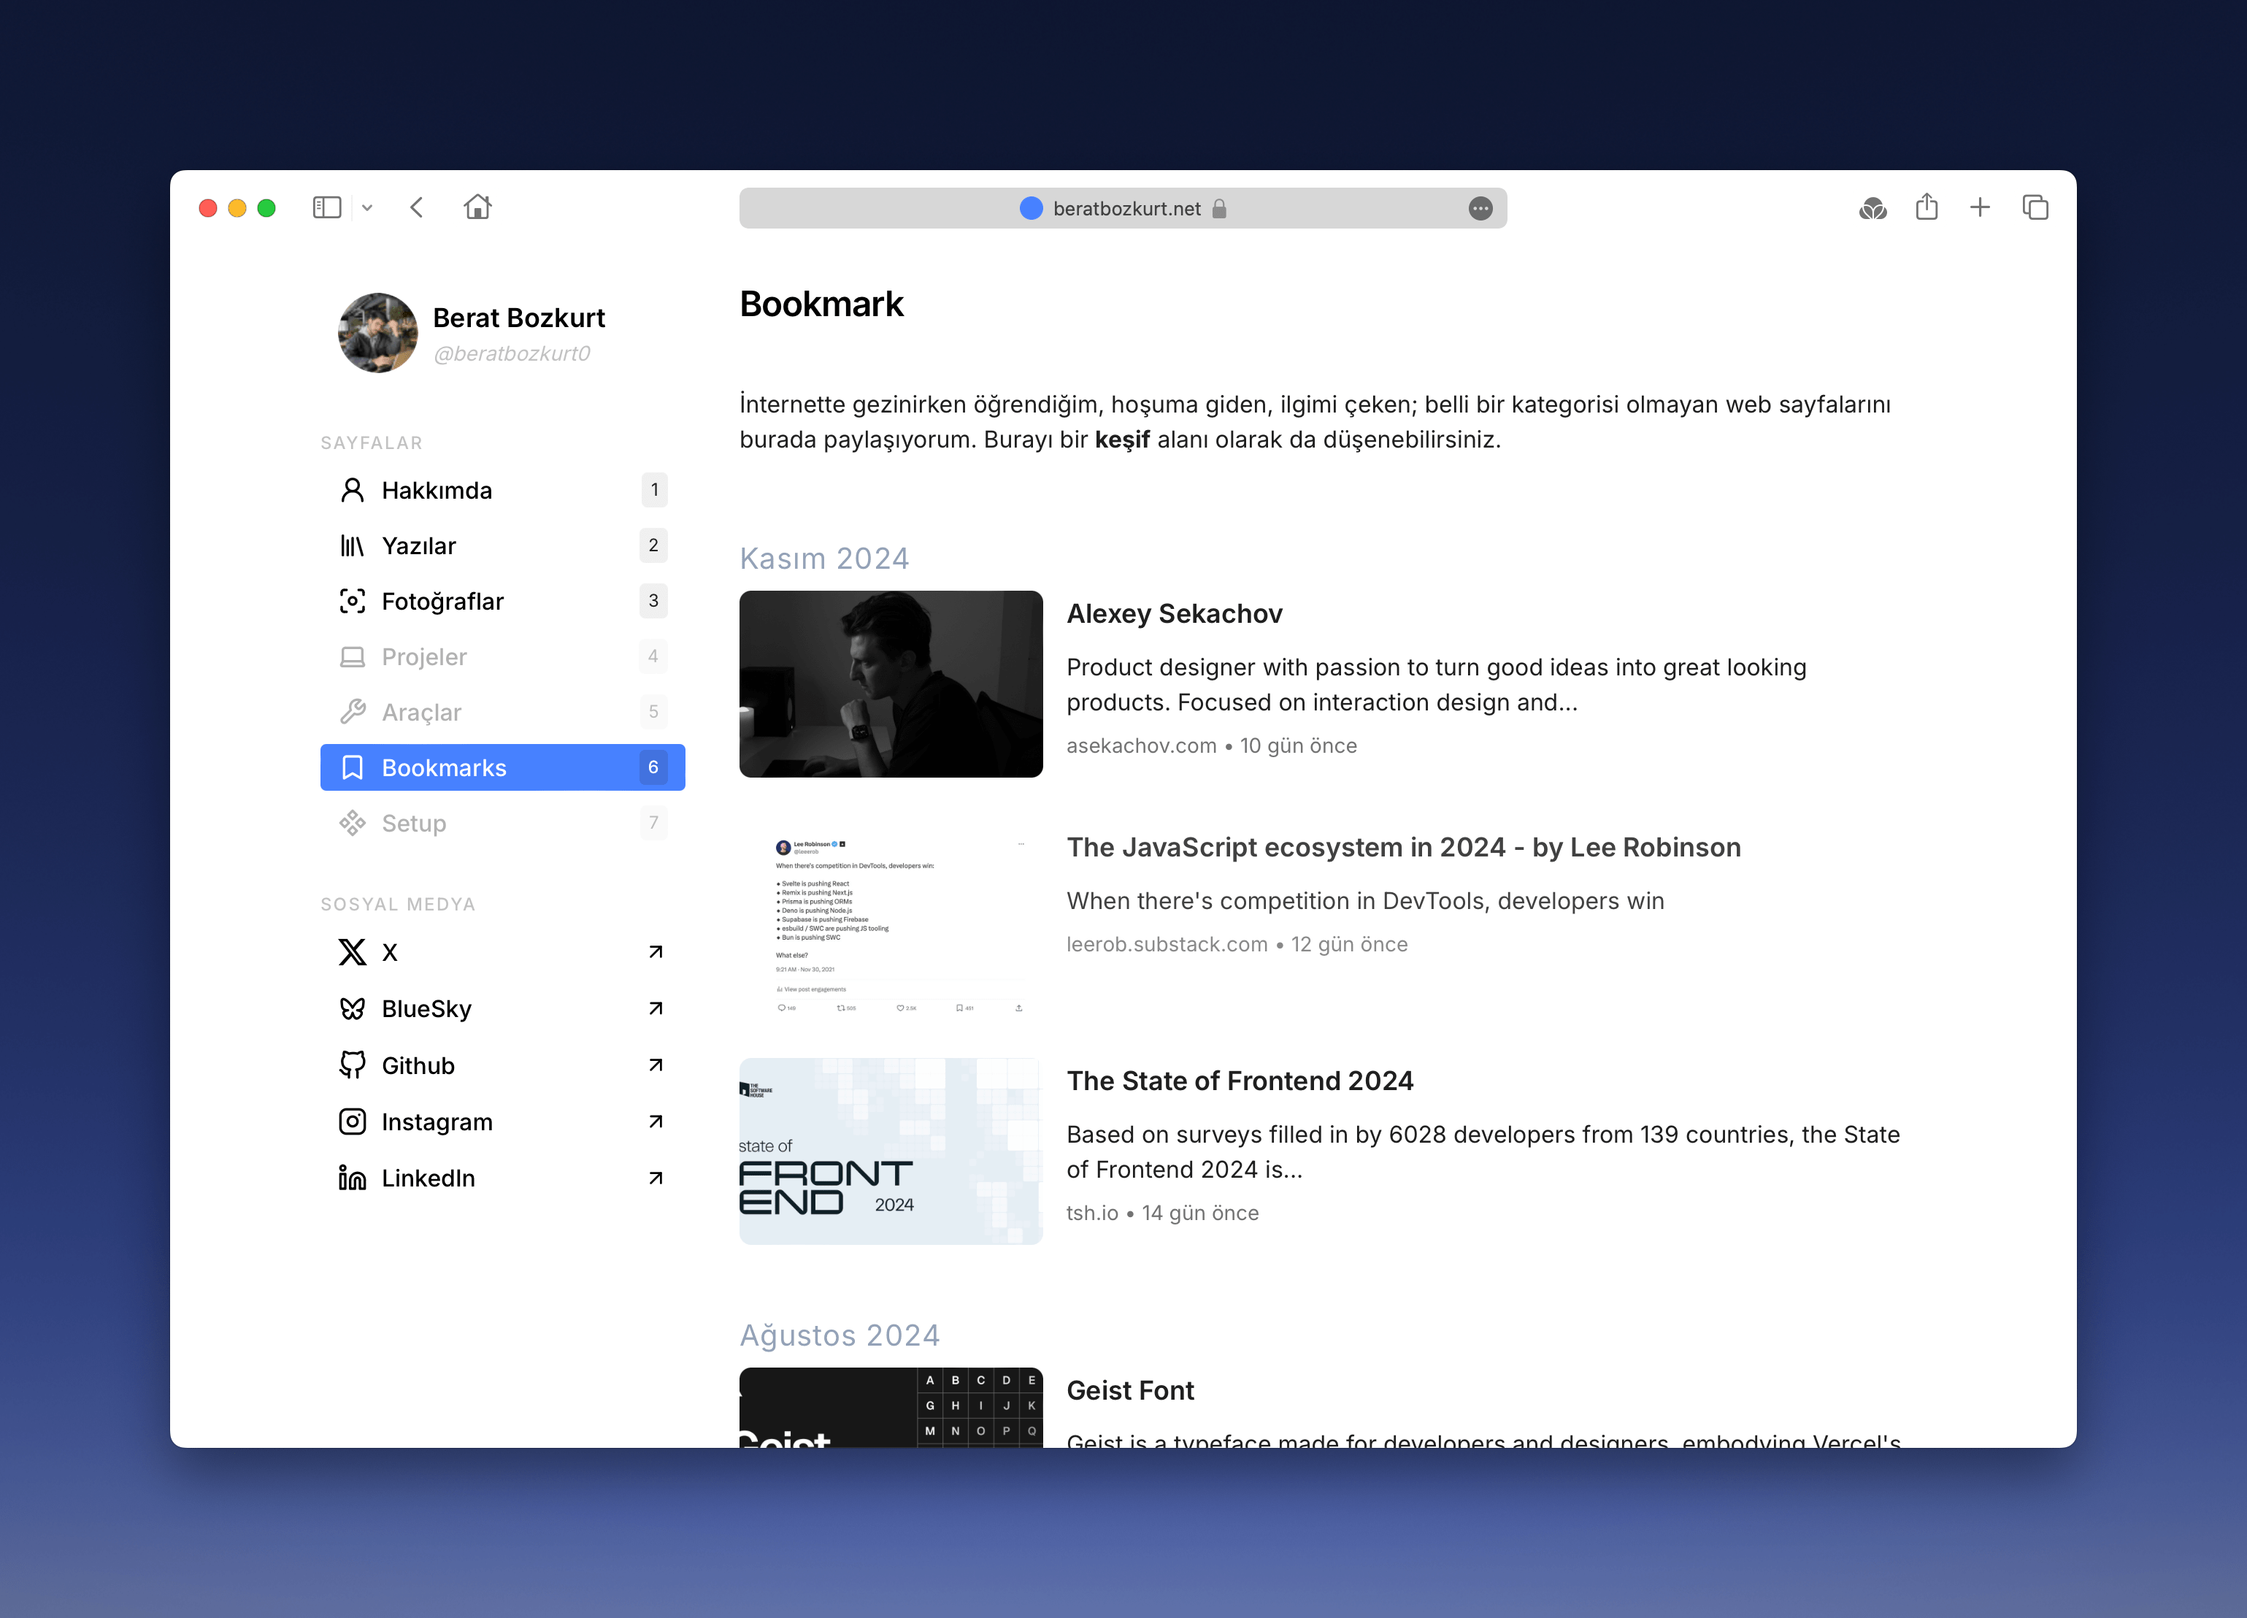
Task: Select the active Bookmarks sidebar item
Action: [444, 768]
